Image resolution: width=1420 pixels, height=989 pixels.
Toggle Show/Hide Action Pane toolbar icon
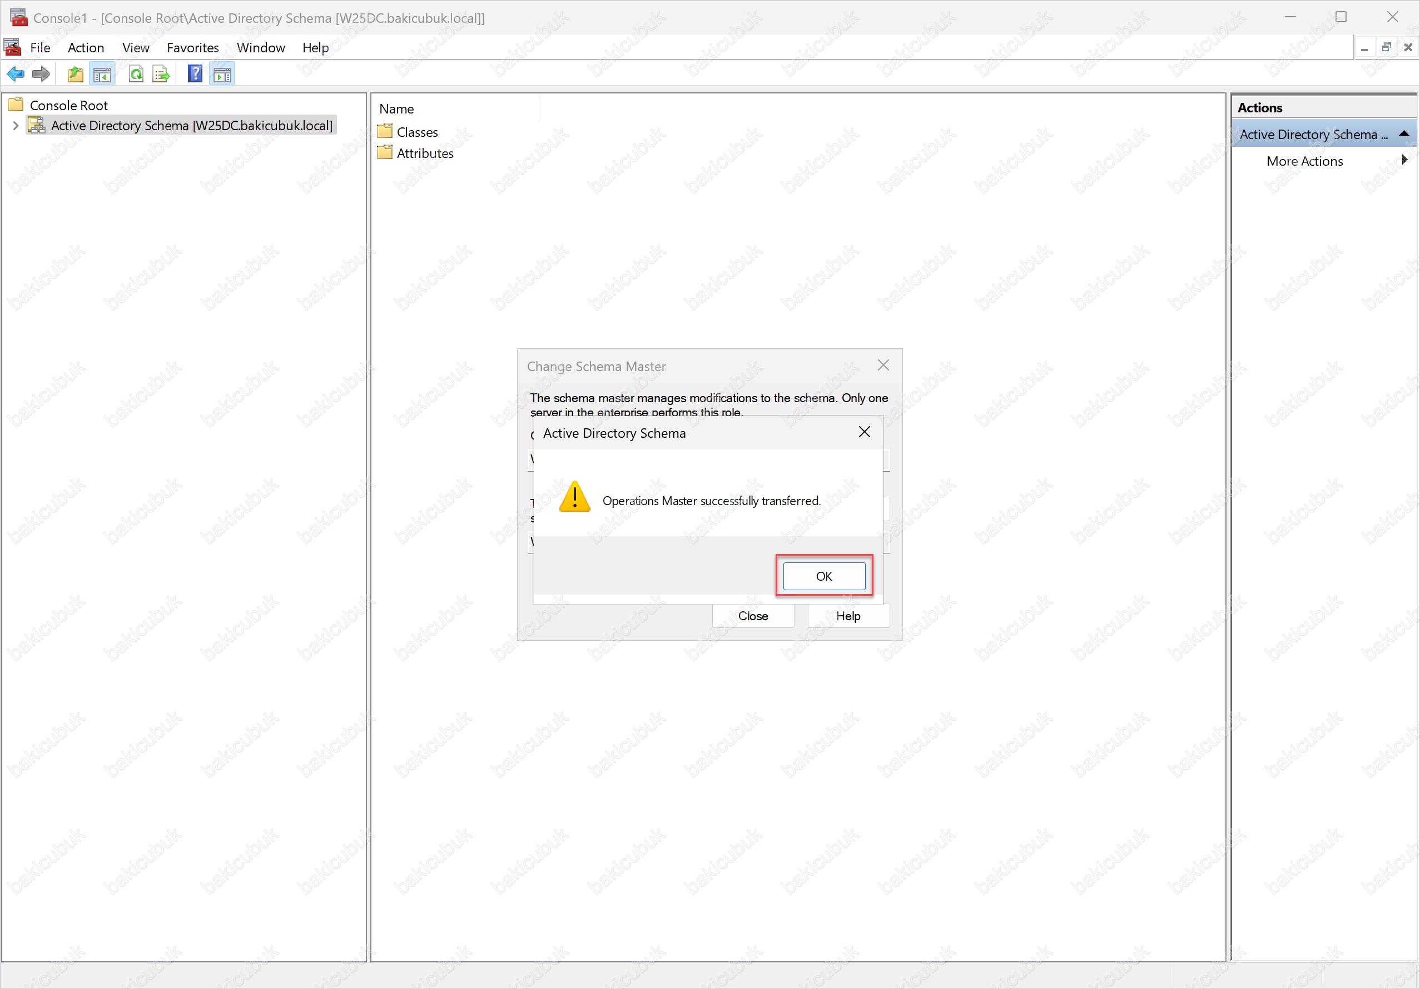coord(222,75)
